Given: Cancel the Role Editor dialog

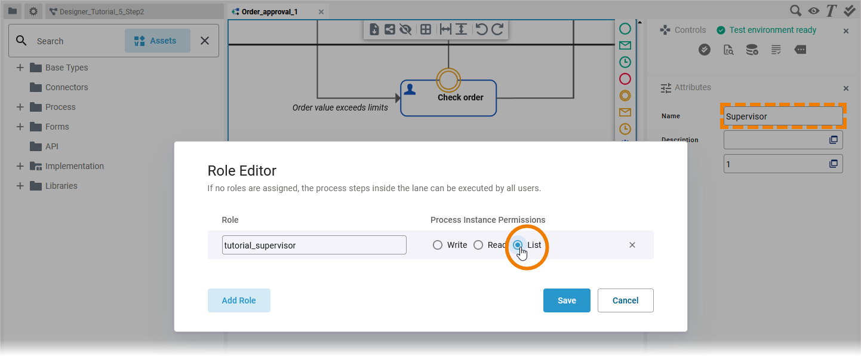Looking at the screenshot, I should coord(626,300).
